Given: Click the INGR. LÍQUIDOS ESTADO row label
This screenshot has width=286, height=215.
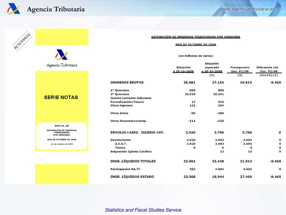Looking at the screenshot, I should (132, 177).
